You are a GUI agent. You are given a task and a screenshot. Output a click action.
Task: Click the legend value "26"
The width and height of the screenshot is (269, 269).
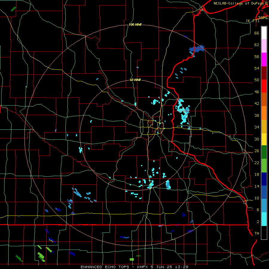(257, 151)
